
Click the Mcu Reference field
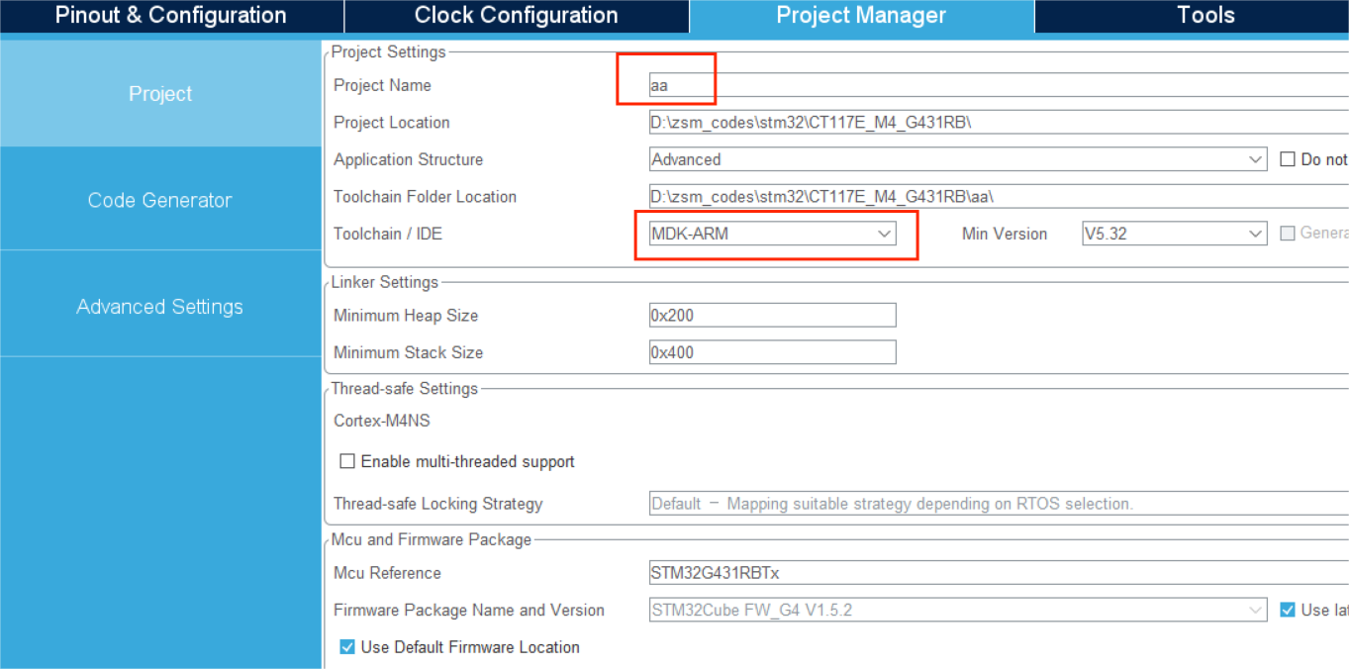[x=990, y=573]
